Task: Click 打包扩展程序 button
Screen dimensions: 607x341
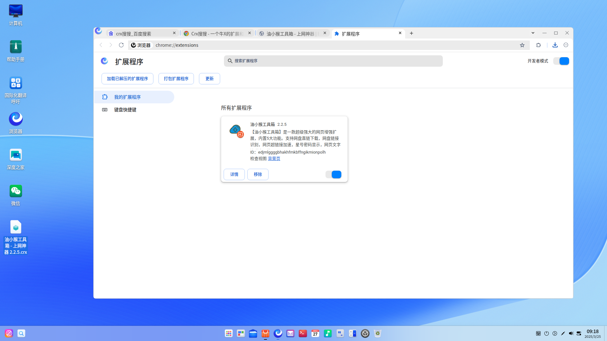Action: tap(176, 79)
